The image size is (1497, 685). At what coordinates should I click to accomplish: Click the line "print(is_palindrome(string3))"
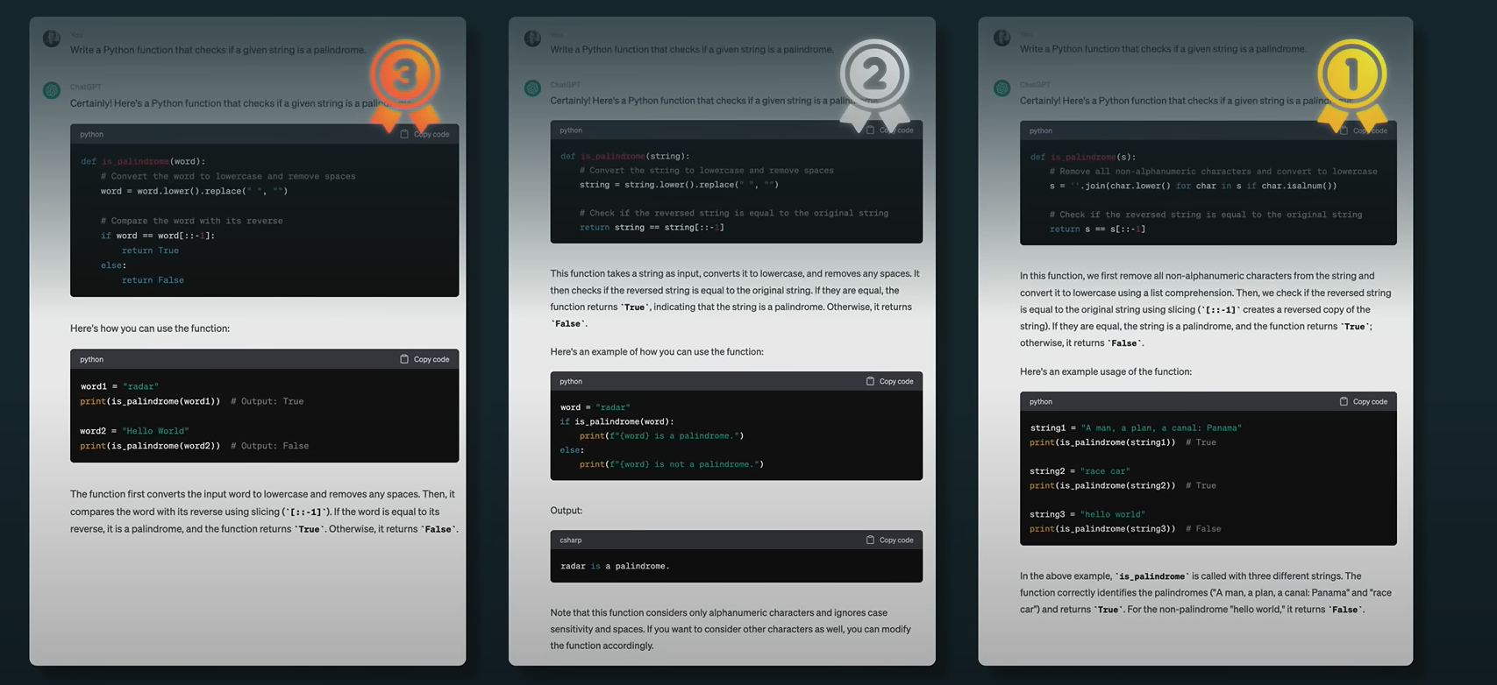pyautogui.click(x=1102, y=529)
